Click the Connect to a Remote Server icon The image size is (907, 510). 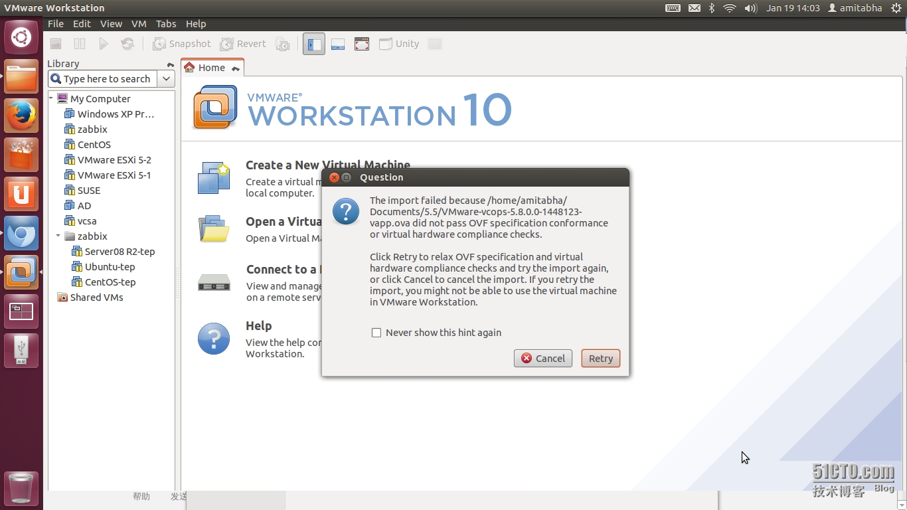[x=214, y=283]
